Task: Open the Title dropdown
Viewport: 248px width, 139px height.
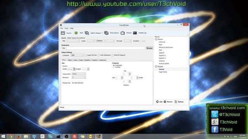Action: 73,41
